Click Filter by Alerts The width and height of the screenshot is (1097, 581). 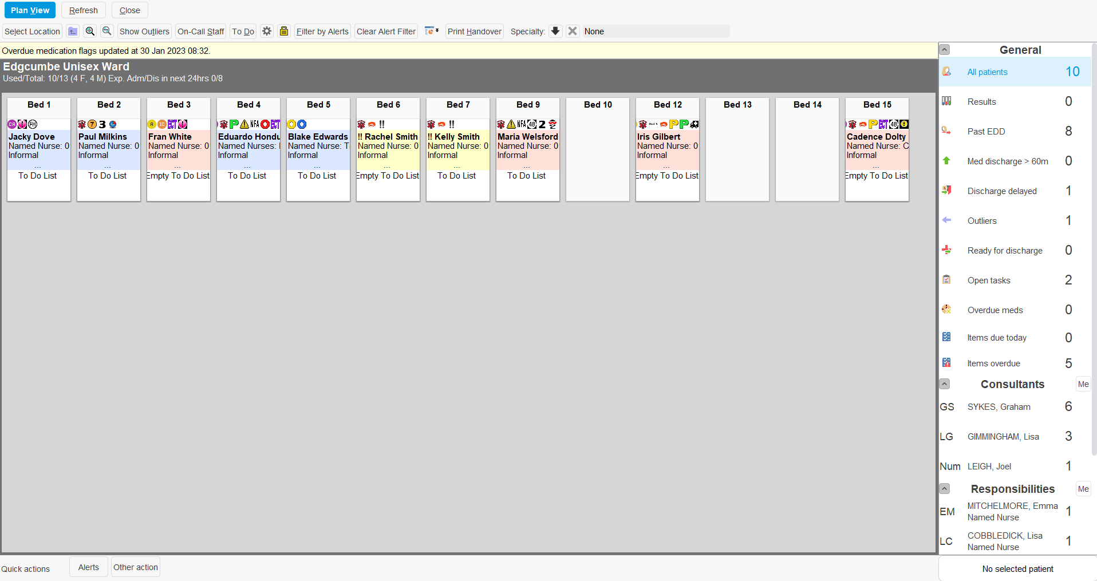pyautogui.click(x=322, y=31)
